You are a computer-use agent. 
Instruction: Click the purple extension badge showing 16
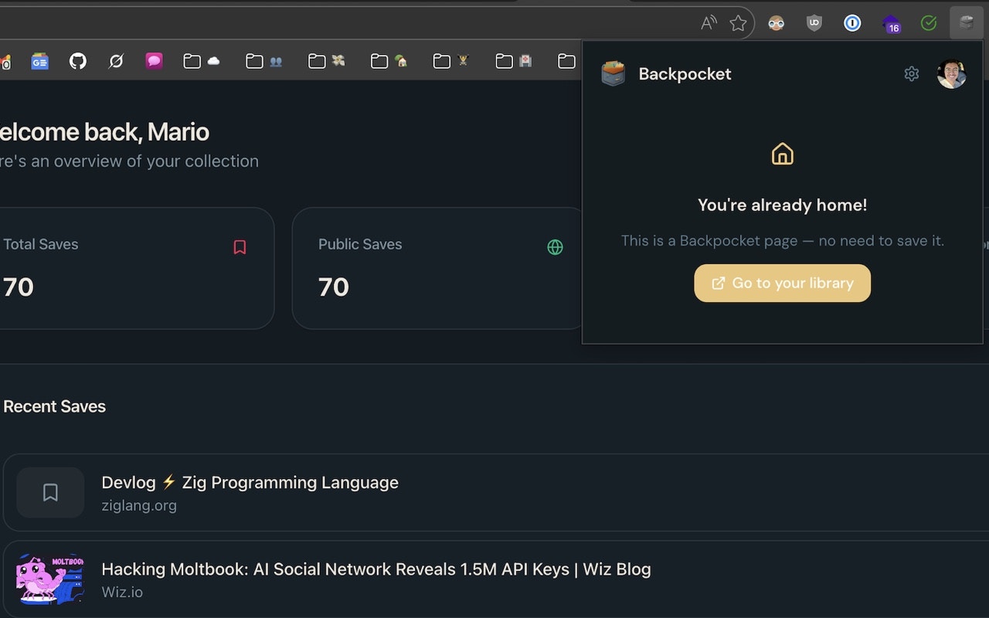coord(890,22)
